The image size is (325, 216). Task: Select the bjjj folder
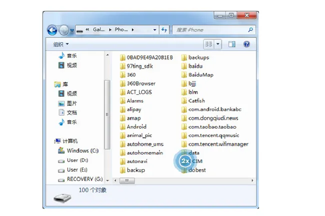point(188,83)
